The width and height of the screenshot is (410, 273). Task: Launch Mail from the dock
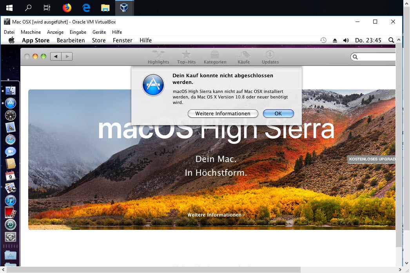point(11,127)
